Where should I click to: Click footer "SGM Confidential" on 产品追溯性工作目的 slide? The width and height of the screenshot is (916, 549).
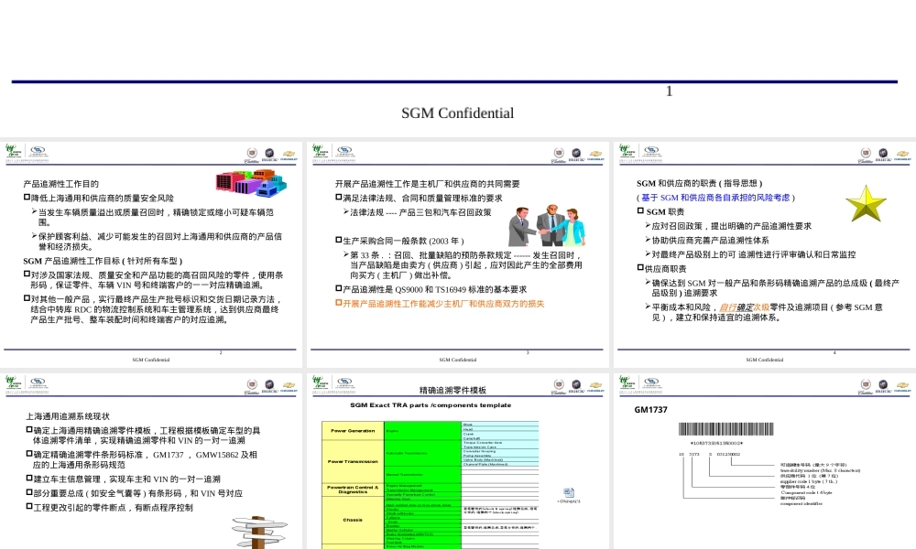tap(151, 360)
